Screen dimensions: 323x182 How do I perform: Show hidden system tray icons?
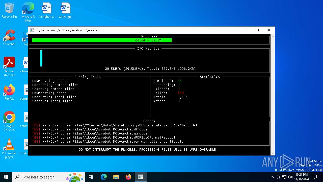pyautogui.click(x=272, y=177)
